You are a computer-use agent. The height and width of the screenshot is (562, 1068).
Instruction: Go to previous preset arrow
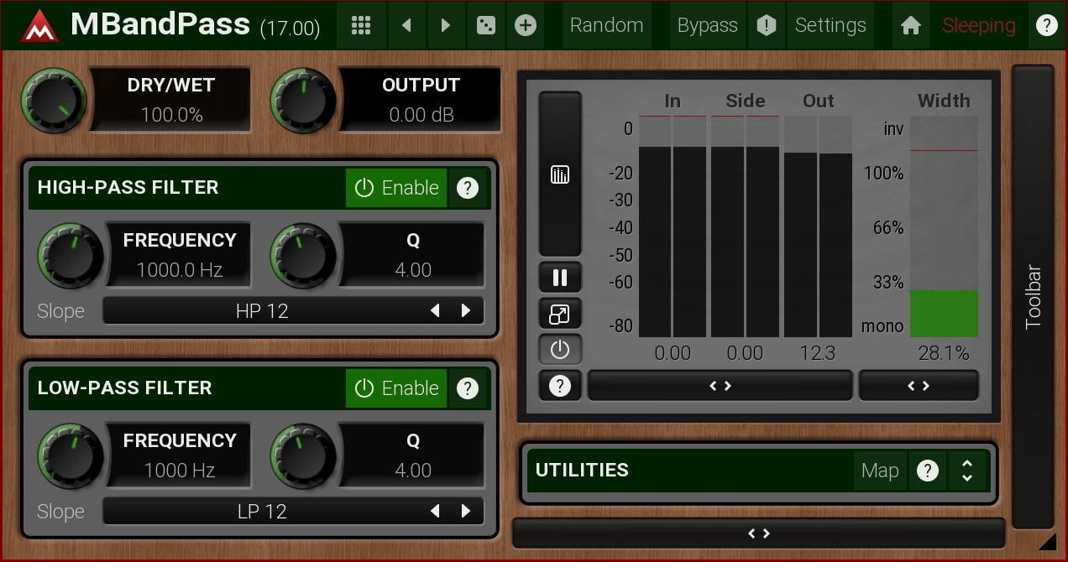tap(407, 26)
